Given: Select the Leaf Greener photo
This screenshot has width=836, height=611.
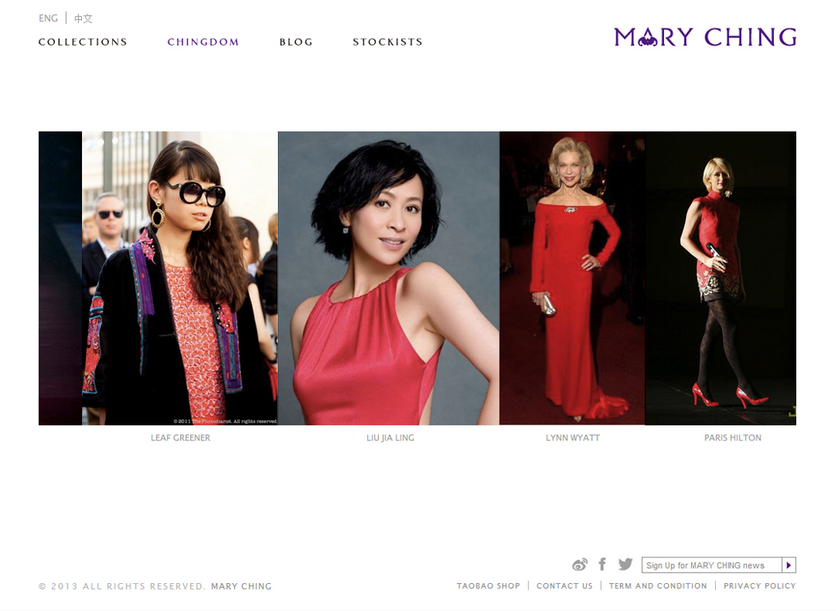Looking at the screenshot, I should (180, 278).
